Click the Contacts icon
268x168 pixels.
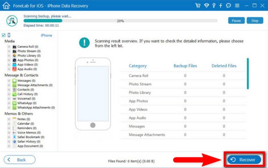(x=15, y=89)
